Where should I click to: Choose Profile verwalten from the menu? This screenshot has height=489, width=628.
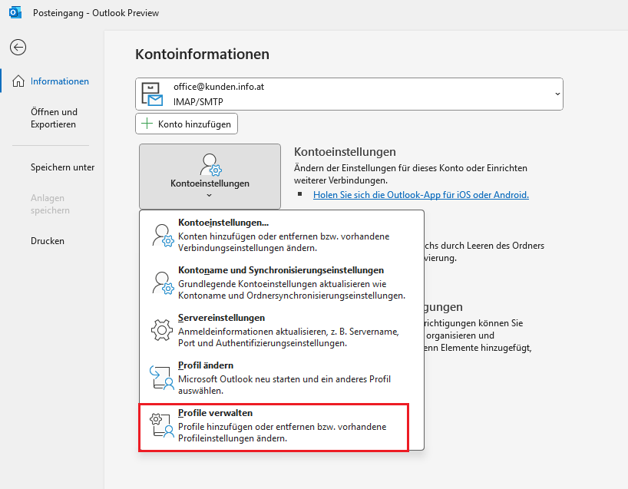click(273, 428)
